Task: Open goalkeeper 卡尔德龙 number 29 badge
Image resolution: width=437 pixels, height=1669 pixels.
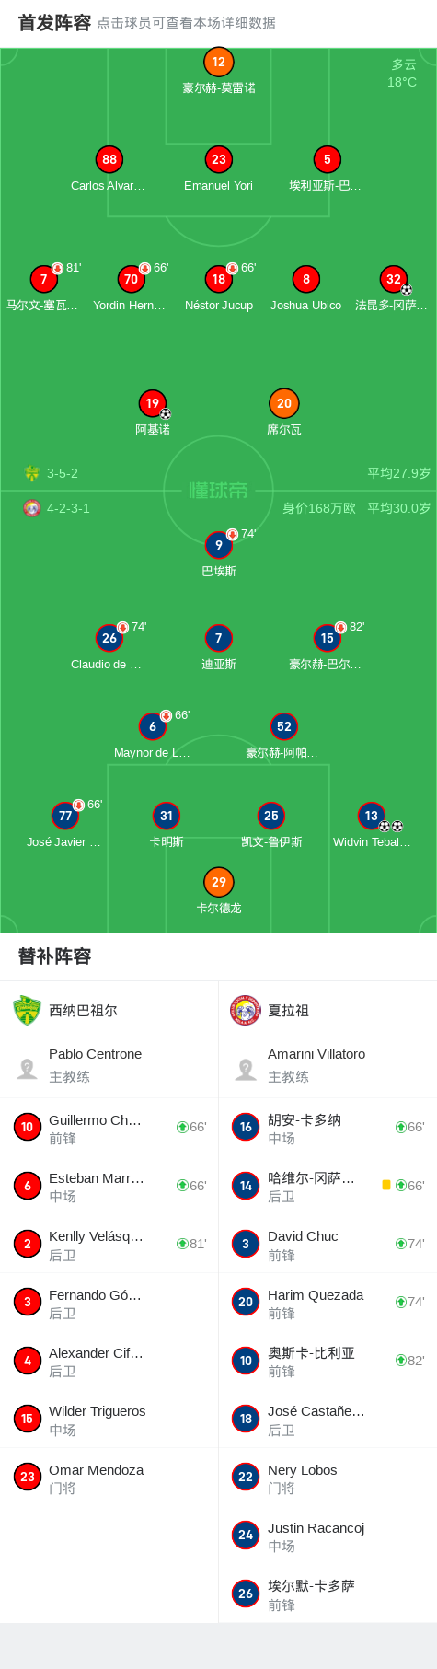Action: (218, 882)
